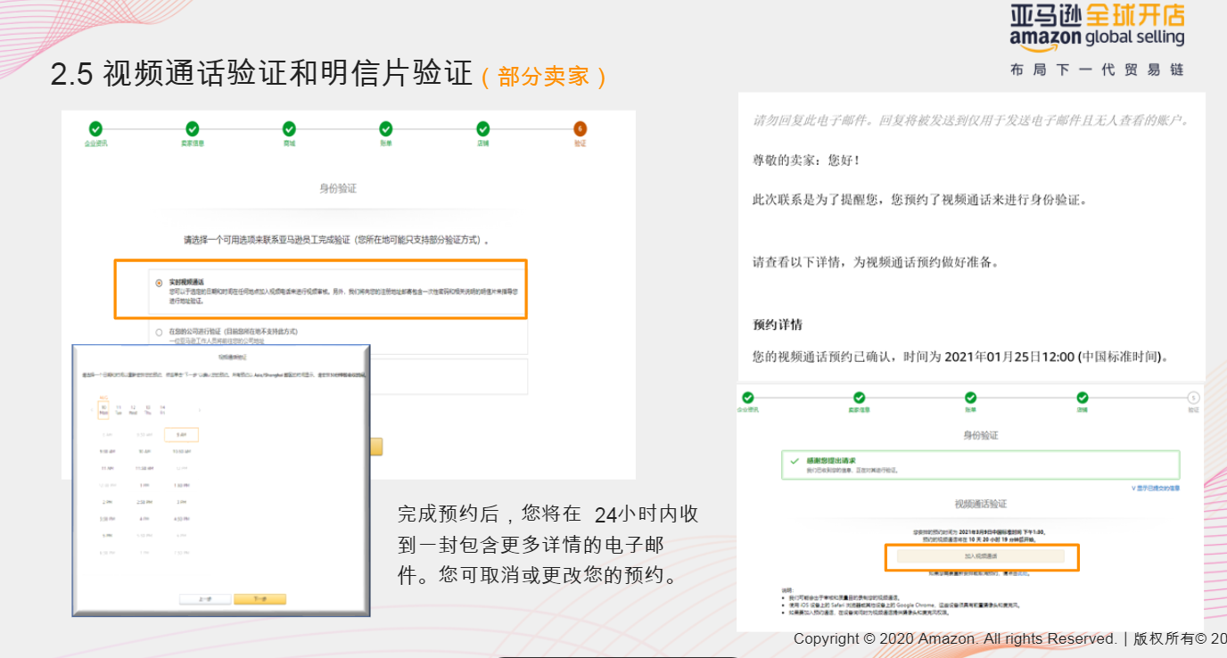Viewport: 1227px width, 658px height.
Task: Select the 店铺 step label
Action: point(483,144)
